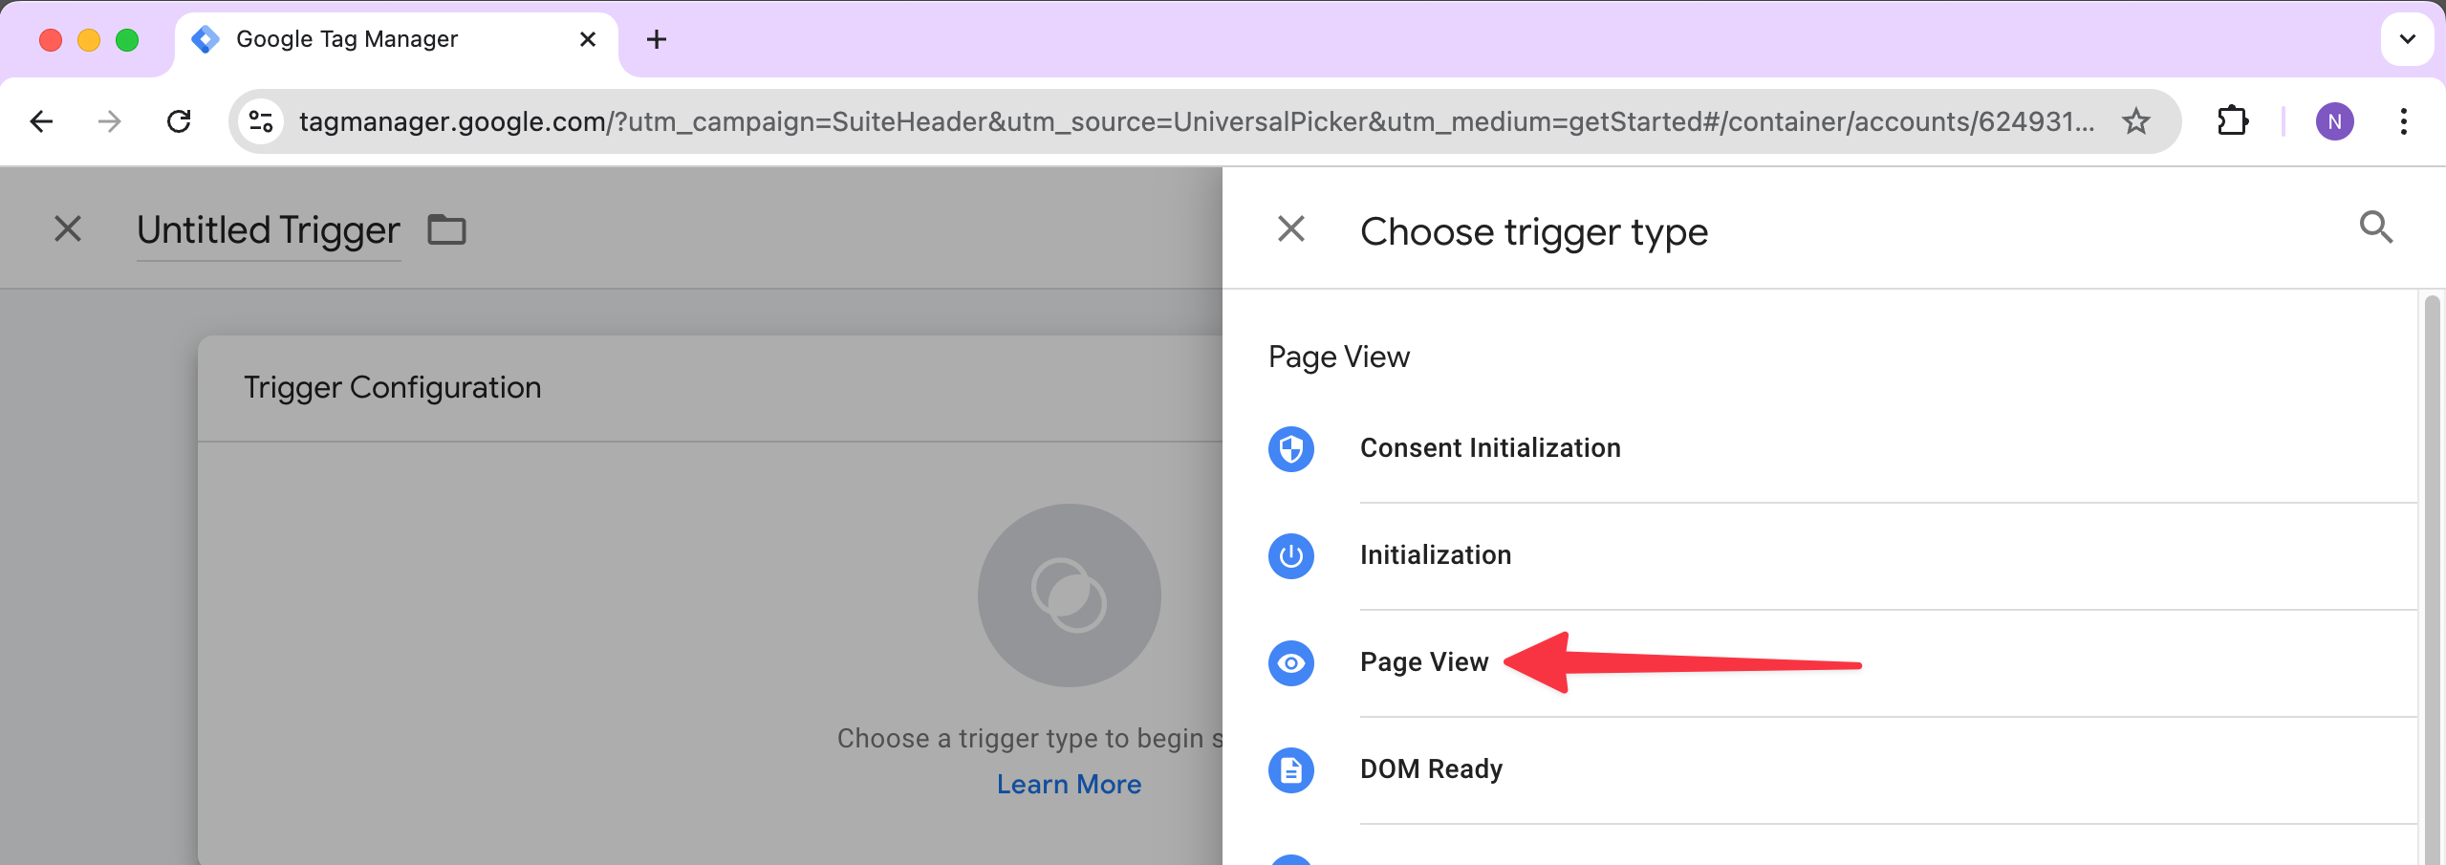
Task: Open a new browser tab
Action: tap(656, 39)
